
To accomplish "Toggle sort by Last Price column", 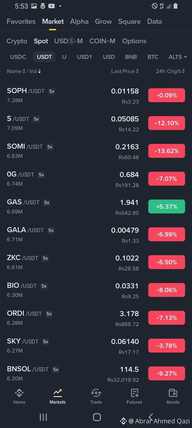I will click(x=125, y=71).
